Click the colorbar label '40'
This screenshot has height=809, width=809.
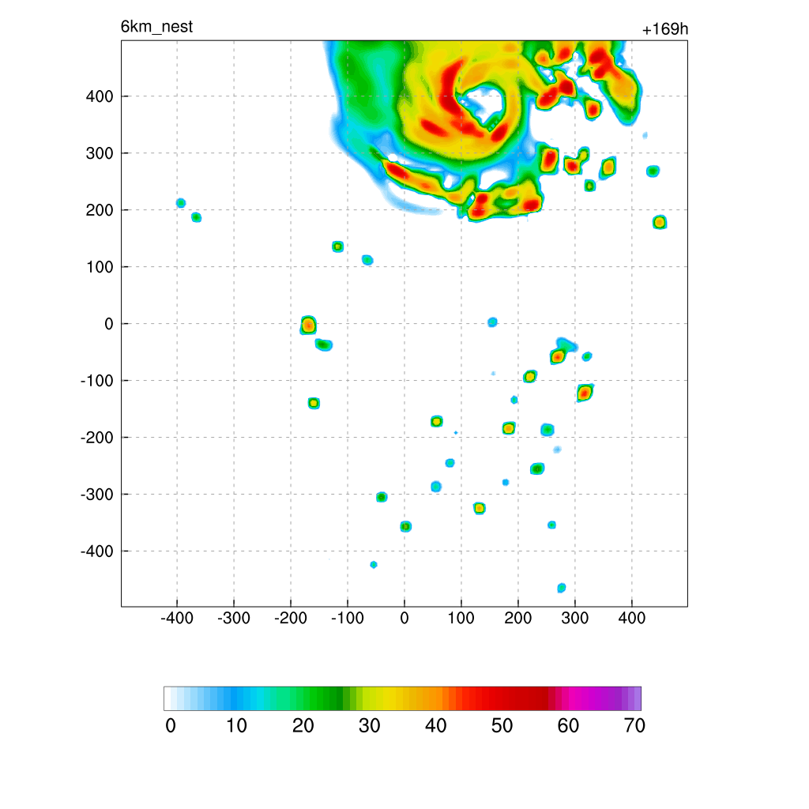click(x=435, y=725)
